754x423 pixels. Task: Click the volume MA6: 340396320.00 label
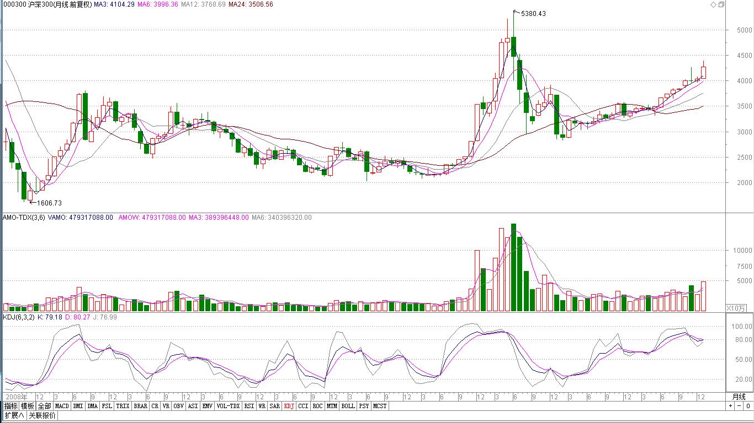tap(282, 218)
